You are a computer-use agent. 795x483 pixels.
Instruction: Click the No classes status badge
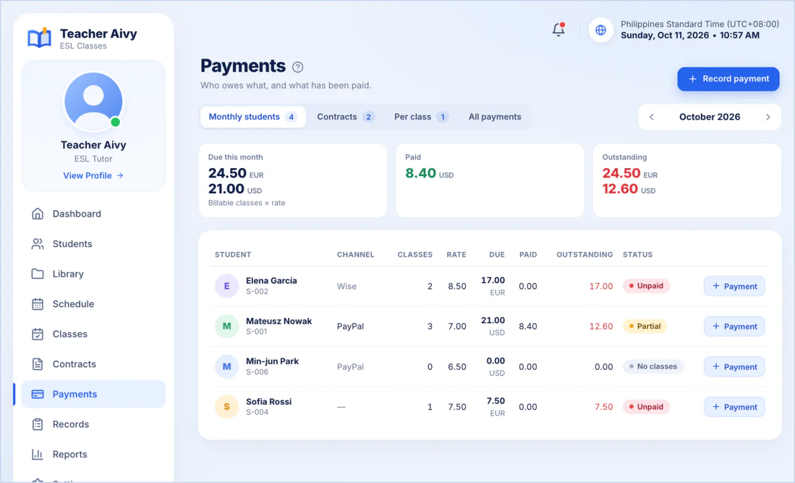coord(653,367)
